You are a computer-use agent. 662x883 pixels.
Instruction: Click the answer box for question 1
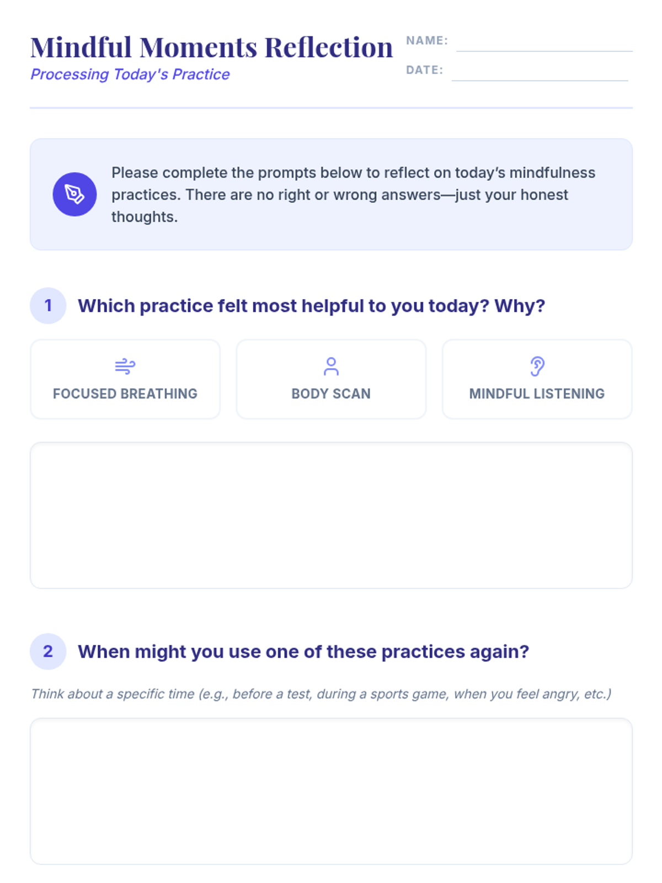click(x=331, y=515)
